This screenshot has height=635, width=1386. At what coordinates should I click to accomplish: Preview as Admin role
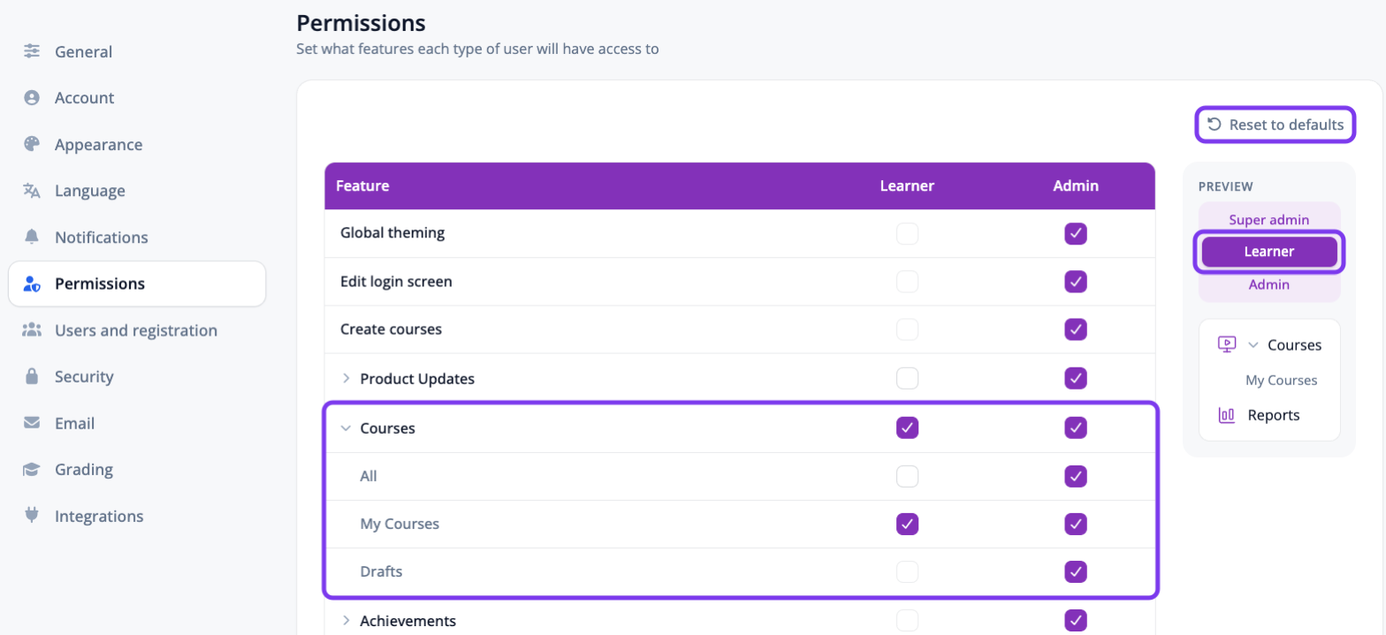1268,284
